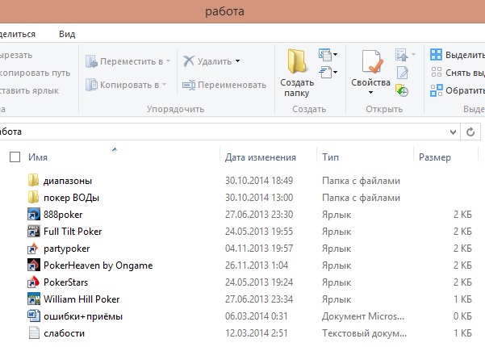485x347 pixels.
Task: Expand the Delete (Удалить) dropdown arrow
Action: pos(238,61)
